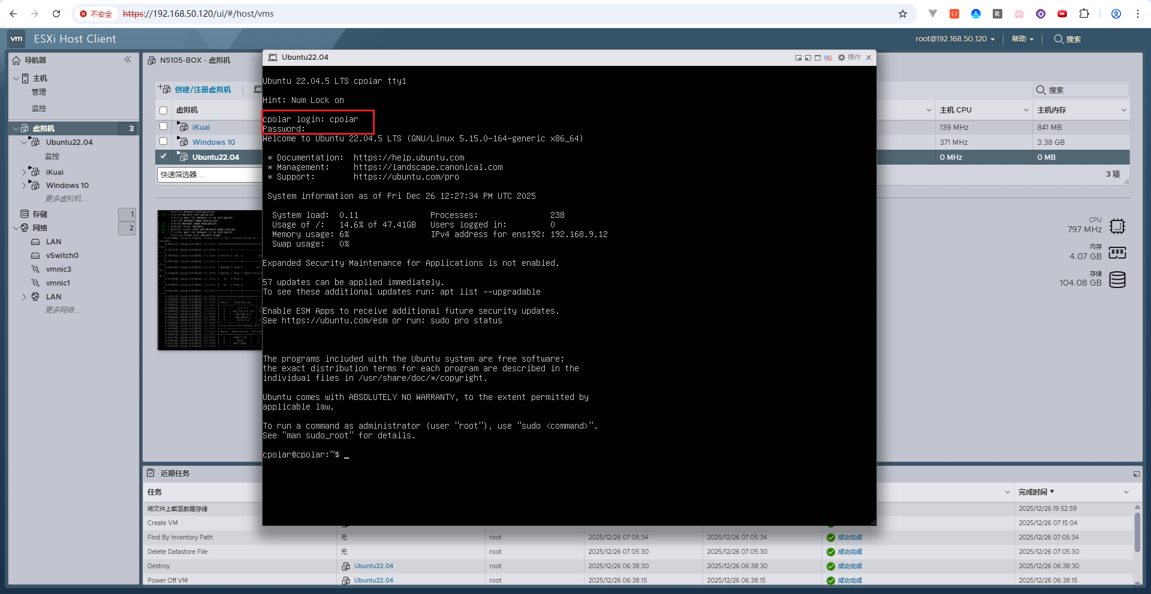
Task: Collapse the navigator panel with double-chevron icon
Action: pos(128,59)
